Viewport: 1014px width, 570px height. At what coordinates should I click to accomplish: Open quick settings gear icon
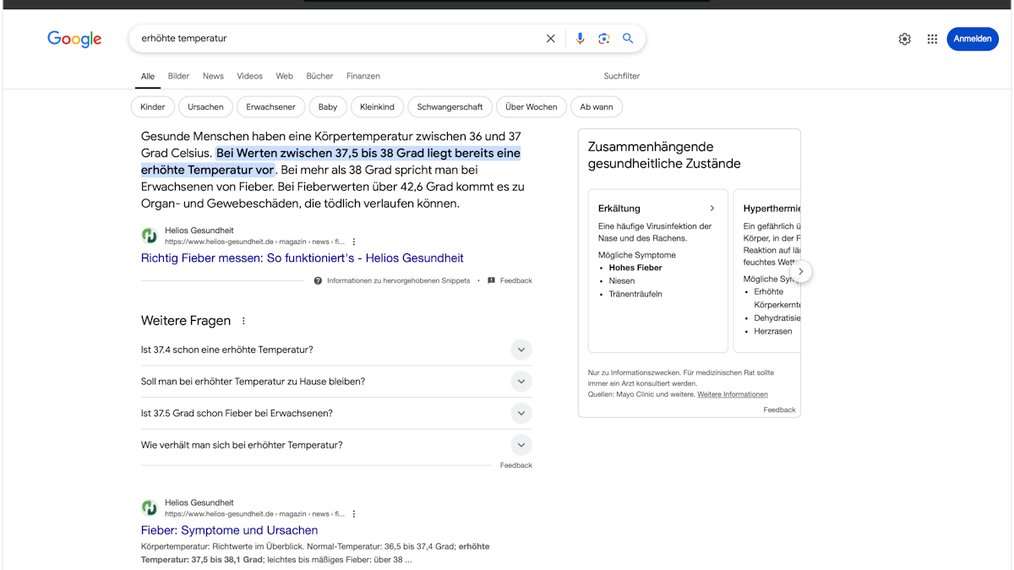click(x=904, y=39)
